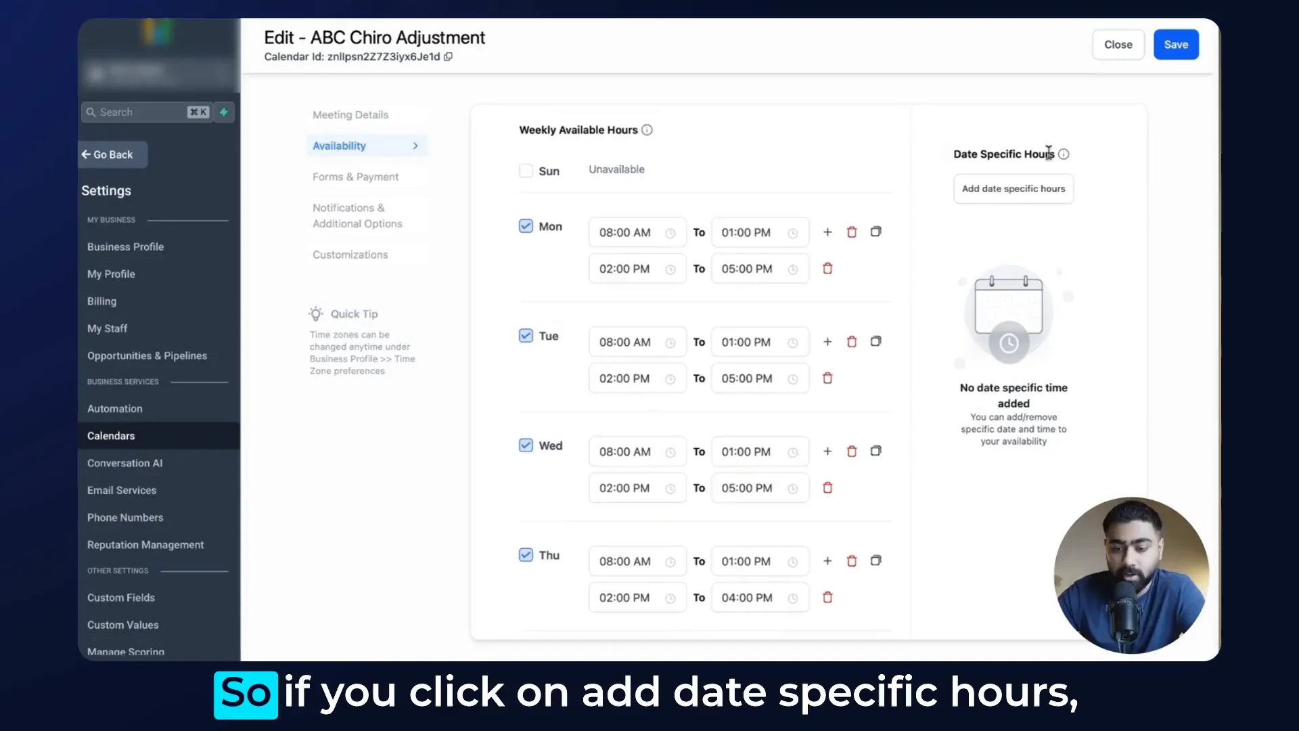Enable the Sun availability checkbox
This screenshot has width=1299, height=731.
click(526, 171)
